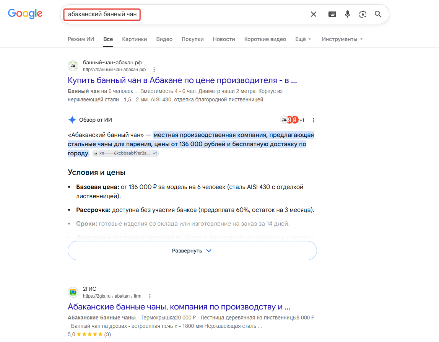Clear the search query with X

(x=313, y=14)
